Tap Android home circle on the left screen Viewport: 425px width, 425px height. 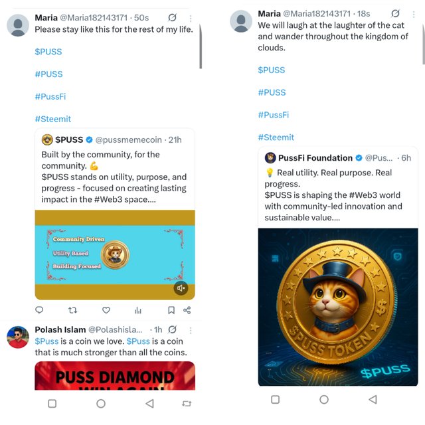click(x=101, y=404)
